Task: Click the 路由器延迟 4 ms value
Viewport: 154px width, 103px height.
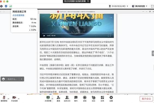Action: 34,22
